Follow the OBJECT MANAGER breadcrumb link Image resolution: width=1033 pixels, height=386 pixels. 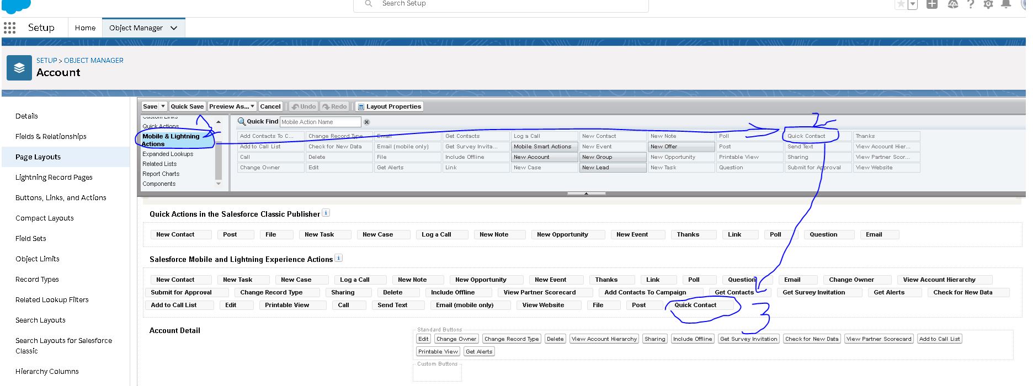pos(94,61)
